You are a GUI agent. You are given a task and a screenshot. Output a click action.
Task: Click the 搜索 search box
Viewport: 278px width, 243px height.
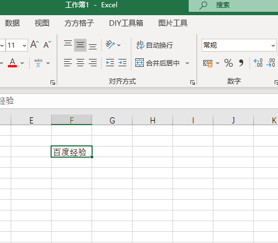pos(233,6)
